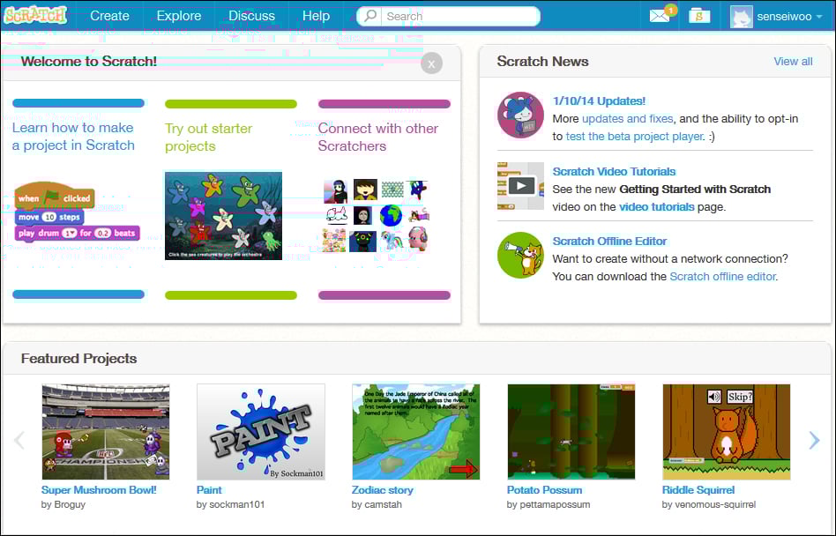Visit author sockman101's profile
836x536 pixels.
pos(236,504)
